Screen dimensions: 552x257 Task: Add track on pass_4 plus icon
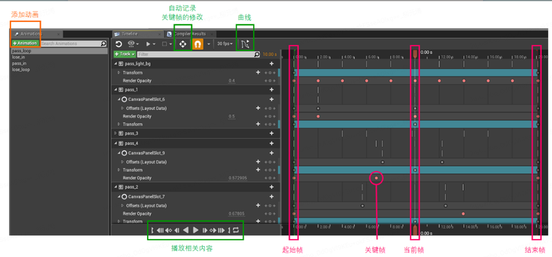tap(271, 143)
